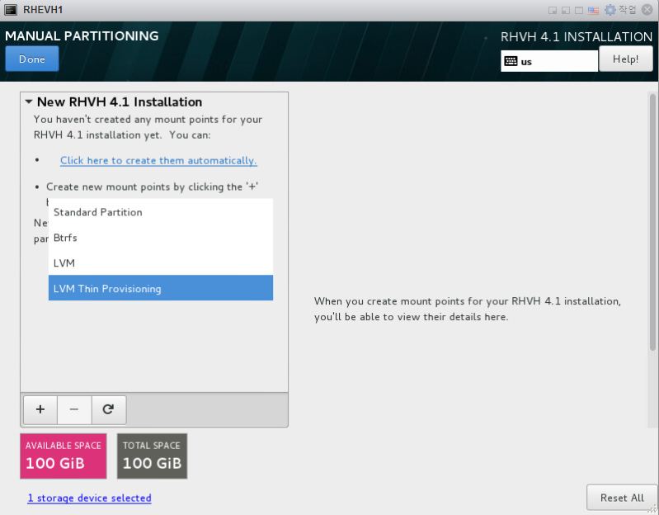Click the vertical scrollbar on the right
This screenshot has height=515, width=659.
coord(652,223)
